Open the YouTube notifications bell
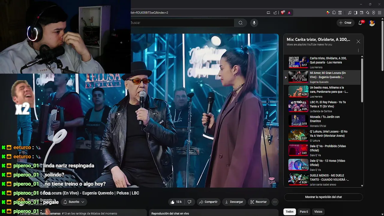The height and width of the screenshot is (216, 384). tap(360, 23)
